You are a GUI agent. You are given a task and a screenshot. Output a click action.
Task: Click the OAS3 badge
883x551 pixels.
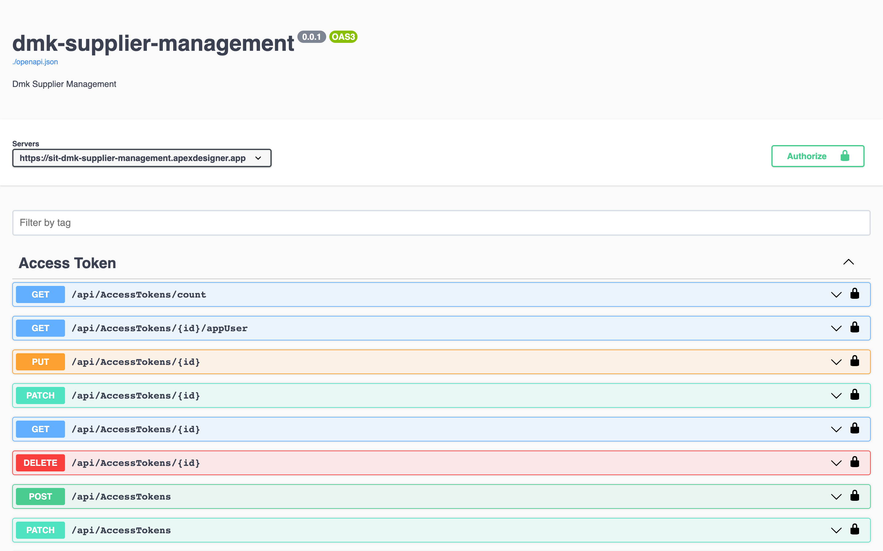coord(343,37)
